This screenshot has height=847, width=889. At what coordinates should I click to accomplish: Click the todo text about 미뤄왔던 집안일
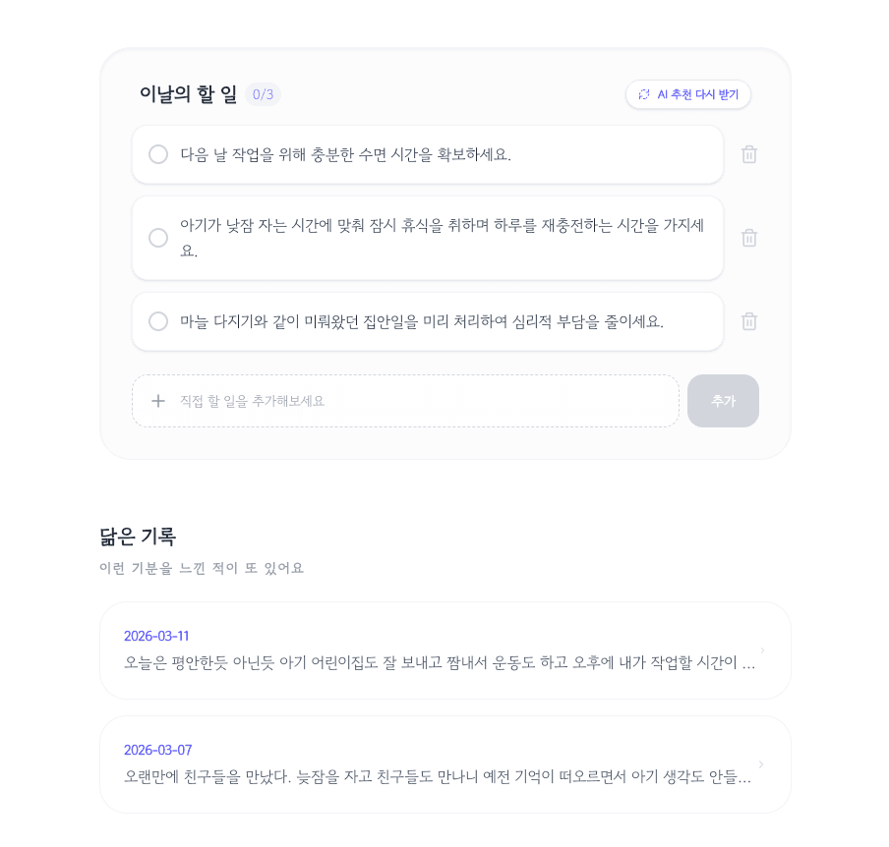point(421,321)
